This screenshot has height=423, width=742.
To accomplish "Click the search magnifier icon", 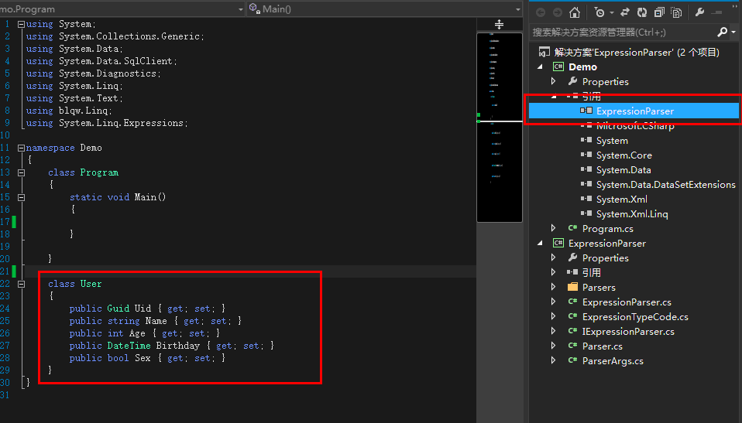I will [x=723, y=32].
